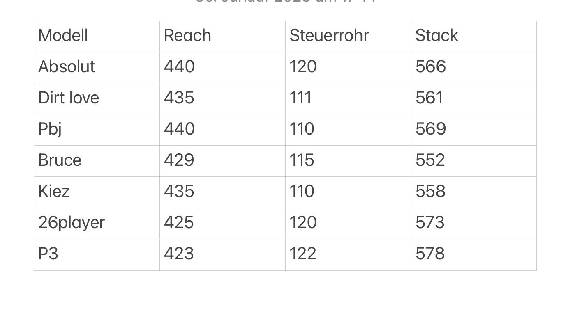Screen dimensions: 568x320
Task: Click the Kiez model cell
Action: (x=54, y=192)
